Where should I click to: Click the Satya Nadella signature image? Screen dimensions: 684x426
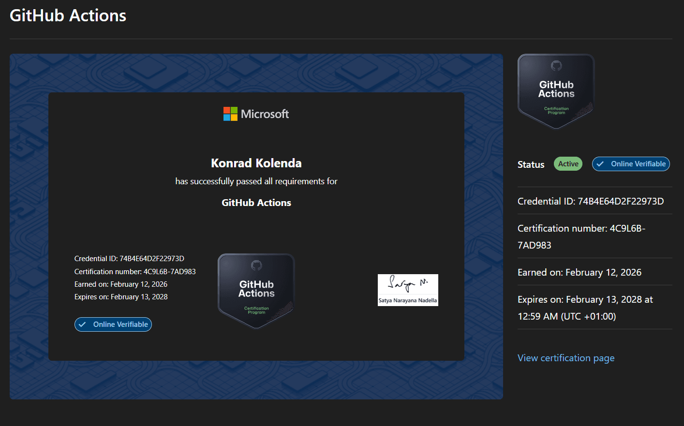point(408,290)
